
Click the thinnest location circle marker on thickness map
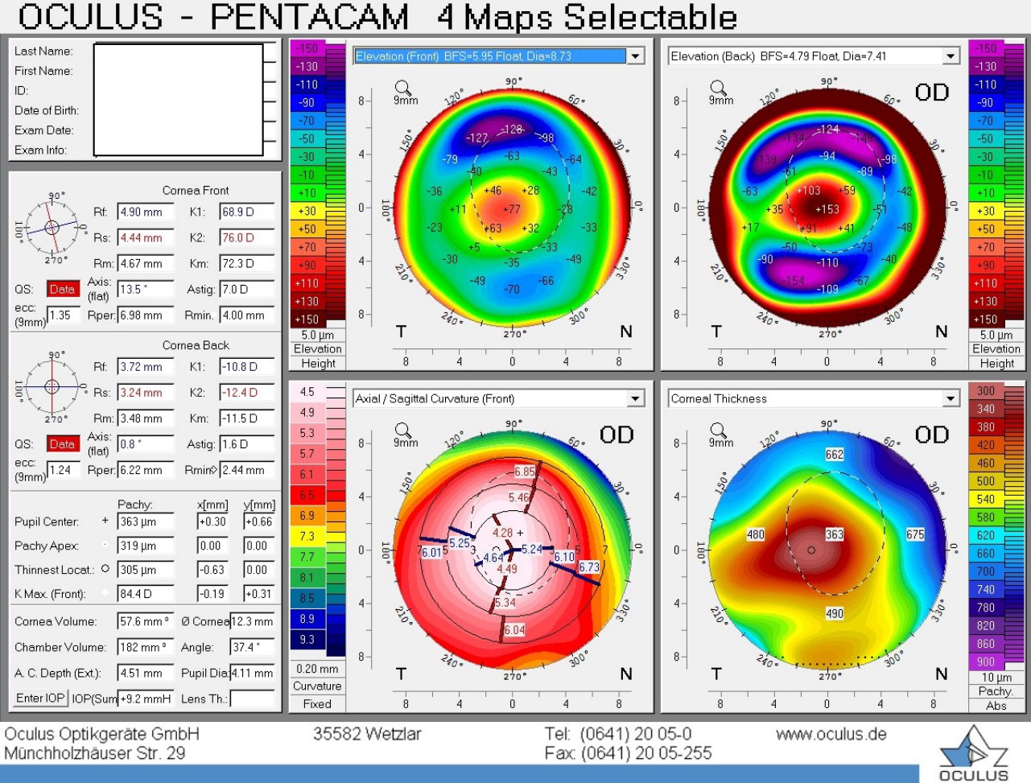click(811, 550)
